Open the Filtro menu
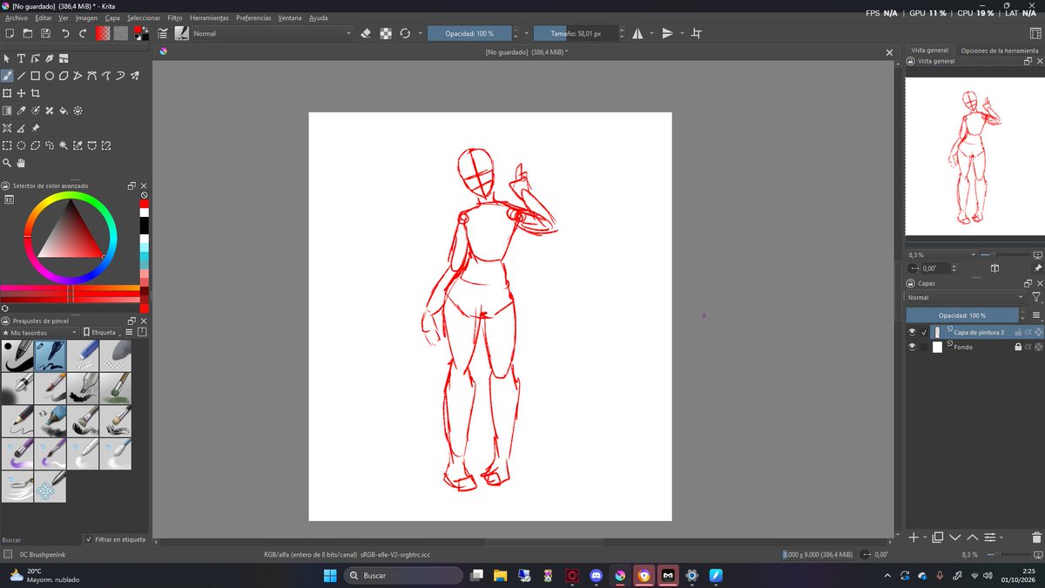The width and height of the screenshot is (1045, 588). (x=175, y=17)
